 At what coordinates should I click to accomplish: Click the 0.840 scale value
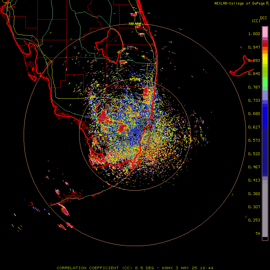[254, 74]
